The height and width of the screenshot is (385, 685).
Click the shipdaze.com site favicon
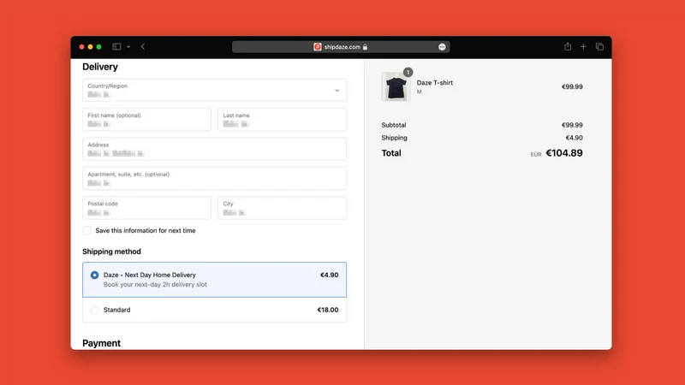[x=318, y=47]
